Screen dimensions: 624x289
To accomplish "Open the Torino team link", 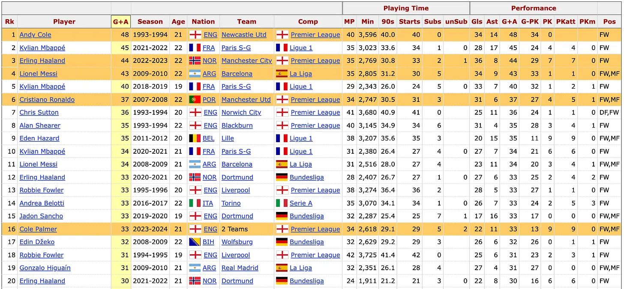I will [x=231, y=203].
